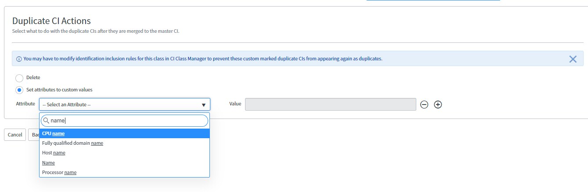This screenshot has width=588, height=192.
Task: Click the Back button beside Cancel
Action: click(x=34, y=135)
